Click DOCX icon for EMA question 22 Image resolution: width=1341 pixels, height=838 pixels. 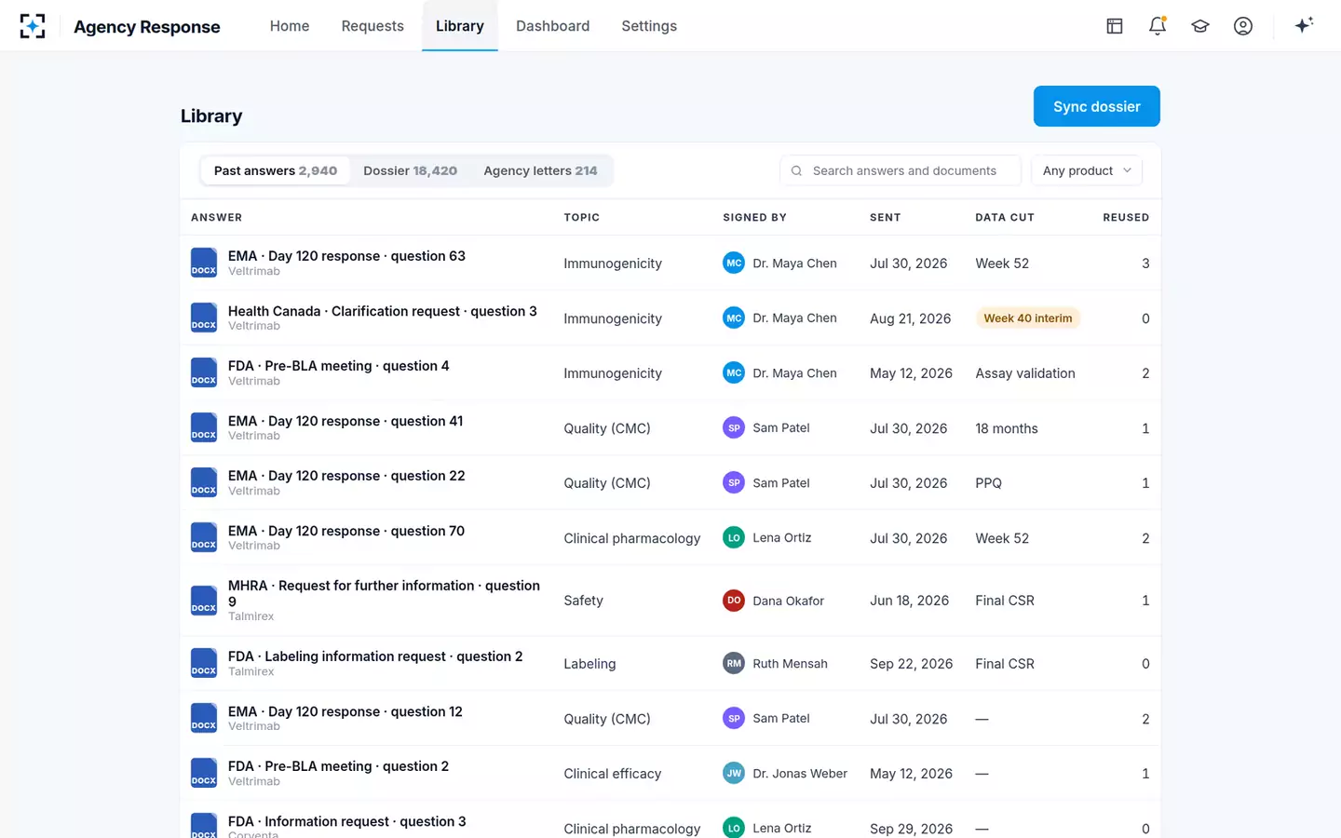tap(204, 482)
